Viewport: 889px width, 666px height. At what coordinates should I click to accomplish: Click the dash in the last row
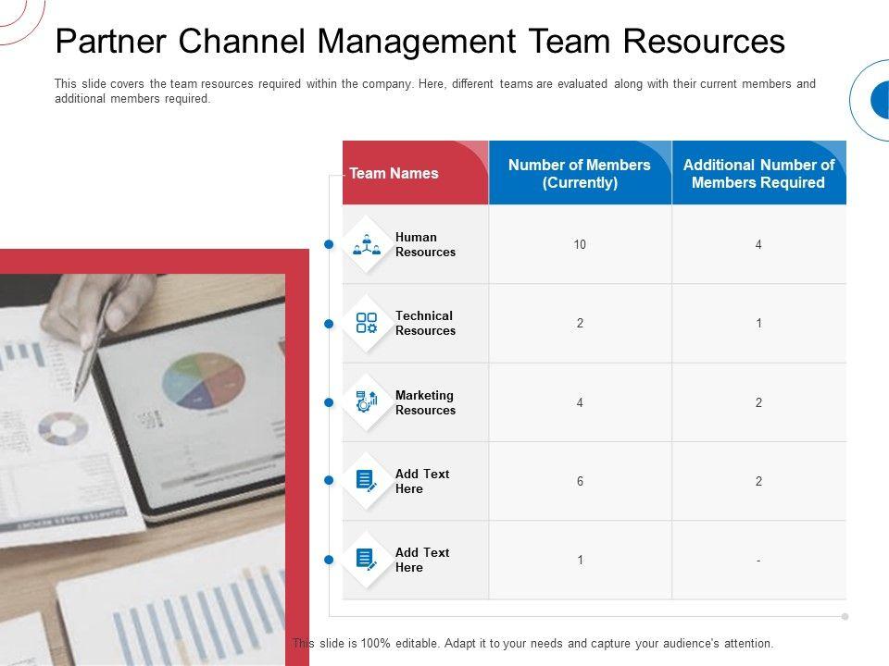(758, 561)
